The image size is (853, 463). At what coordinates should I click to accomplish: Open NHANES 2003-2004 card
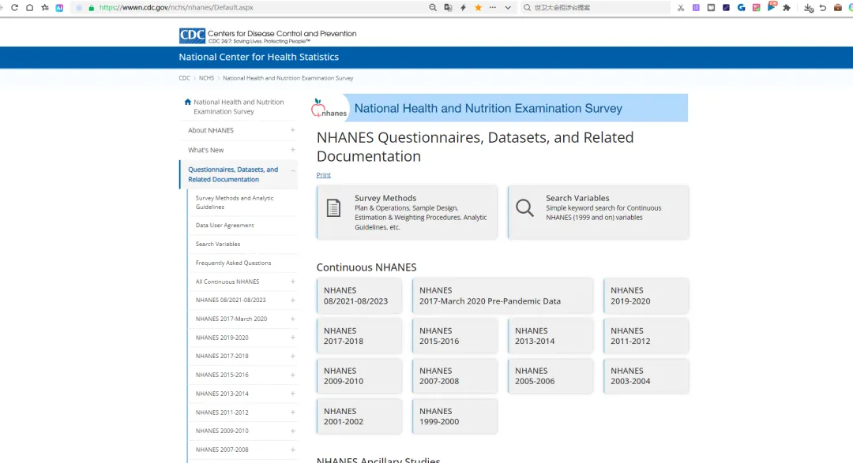tap(646, 376)
